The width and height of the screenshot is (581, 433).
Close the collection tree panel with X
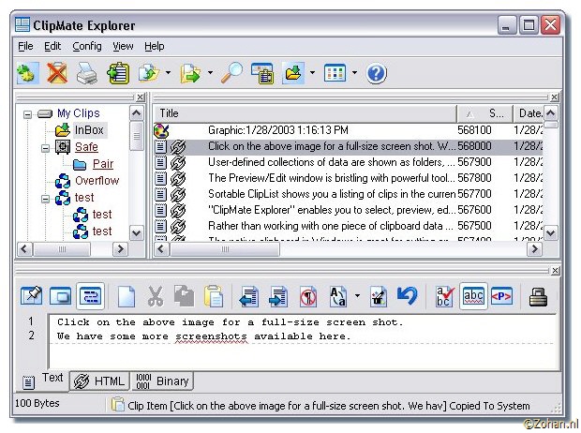point(140,97)
